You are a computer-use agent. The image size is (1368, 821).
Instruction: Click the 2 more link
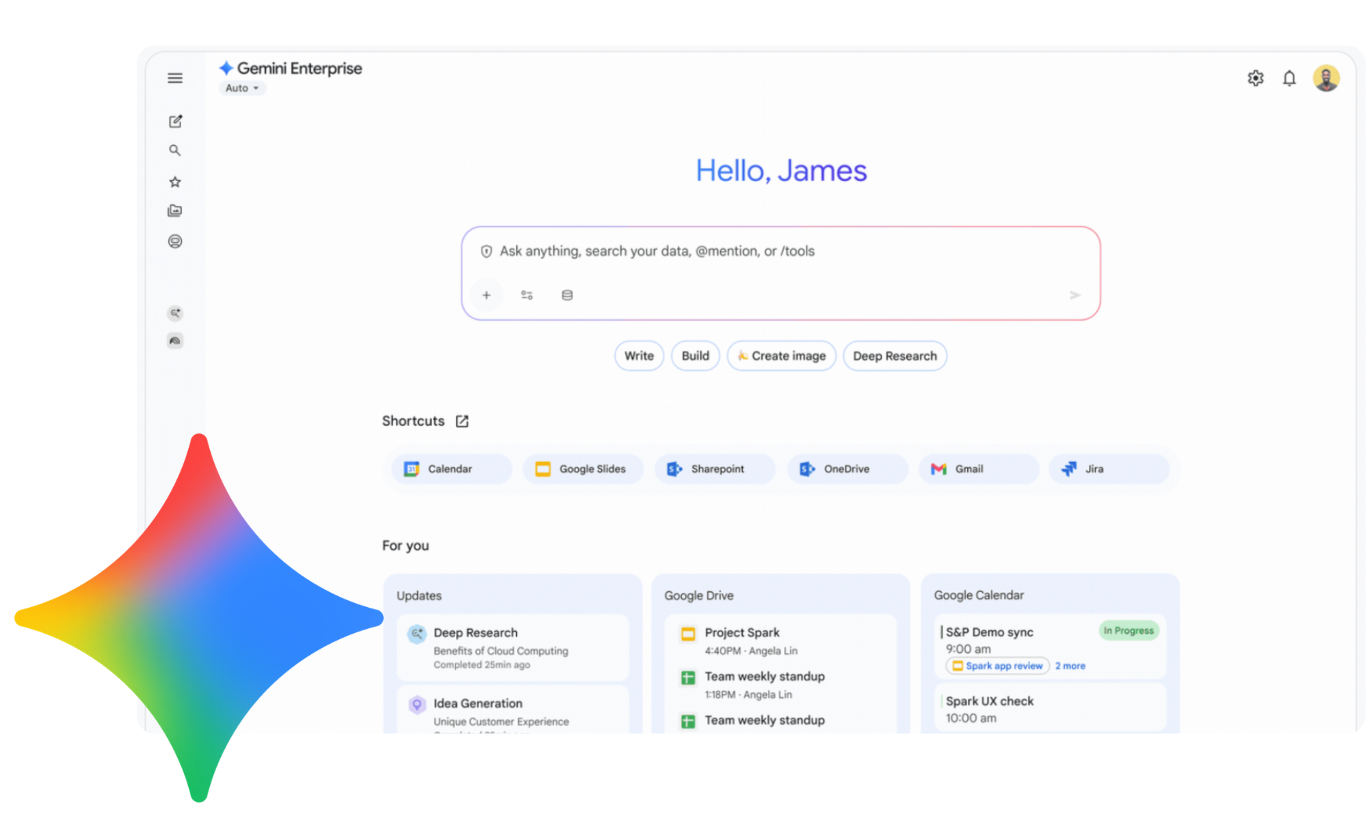tap(1070, 666)
